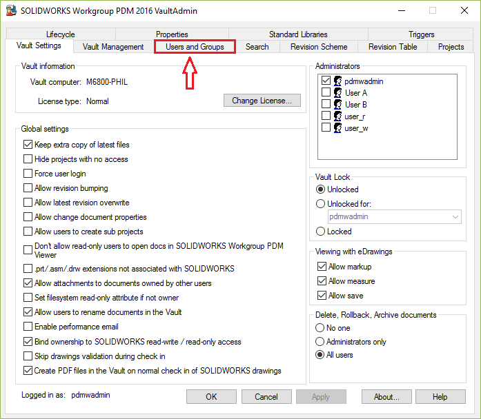Select All users for delete/rollback/archive
Screen dimensions: 481x419
point(320,355)
